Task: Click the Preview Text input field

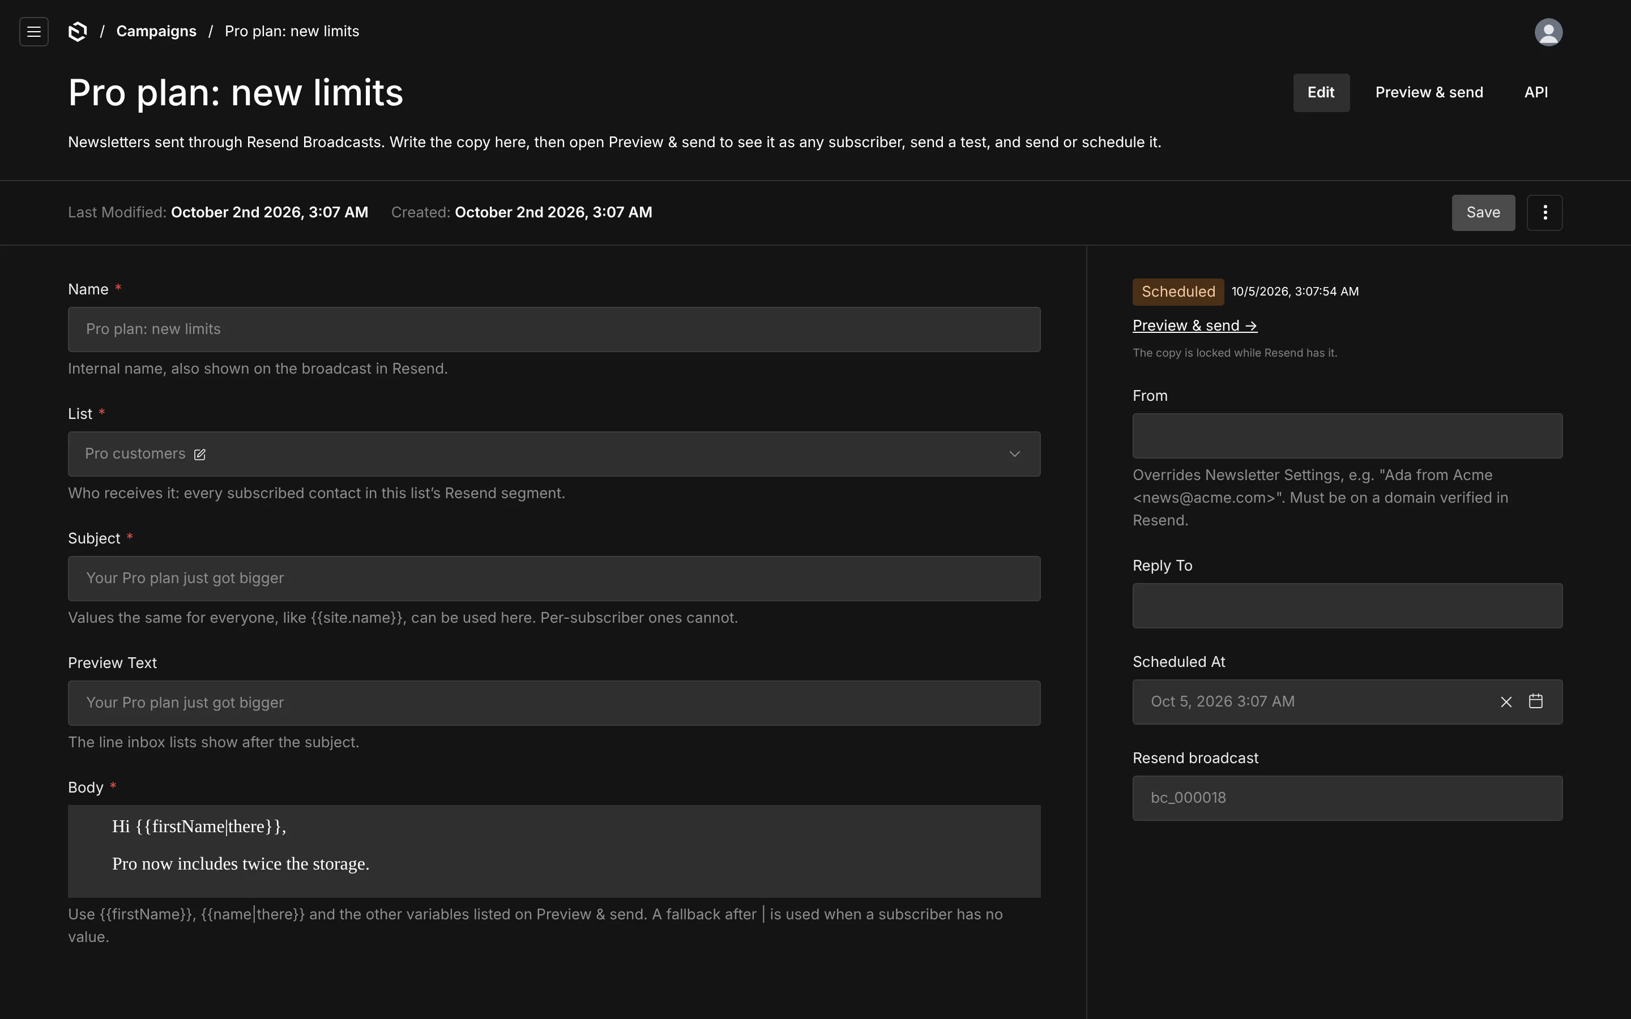Action: (x=554, y=704)
